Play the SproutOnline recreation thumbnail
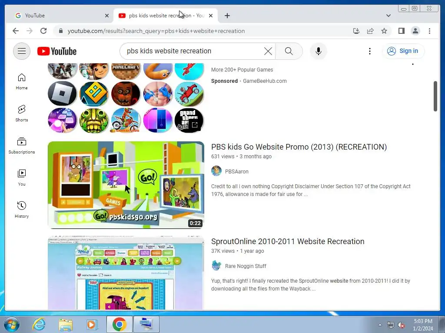The height and width of the screenshot is (333, 445). pyautogui.click(x=126, y=273)
